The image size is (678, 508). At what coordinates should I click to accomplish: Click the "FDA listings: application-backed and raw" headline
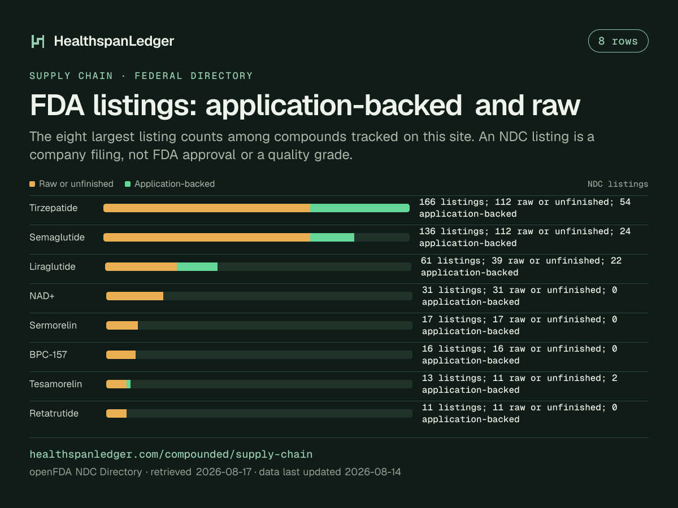pos(305,105)
